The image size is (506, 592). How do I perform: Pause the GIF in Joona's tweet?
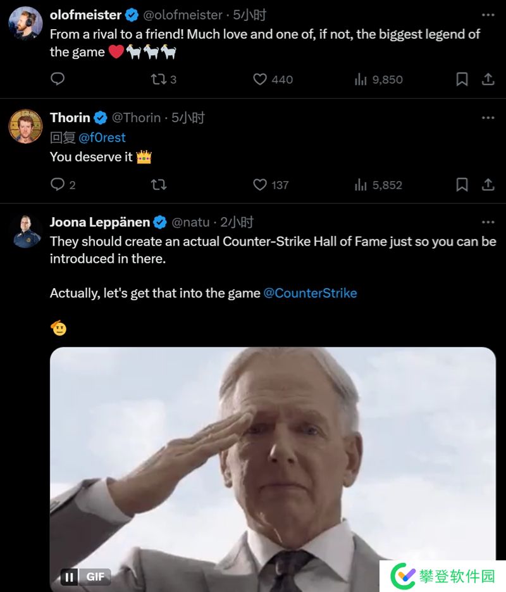(x=70, y=577)
